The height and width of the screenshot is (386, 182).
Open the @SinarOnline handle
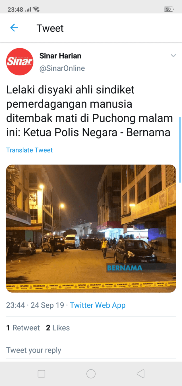pyautogui.click(x=62, y=69)
